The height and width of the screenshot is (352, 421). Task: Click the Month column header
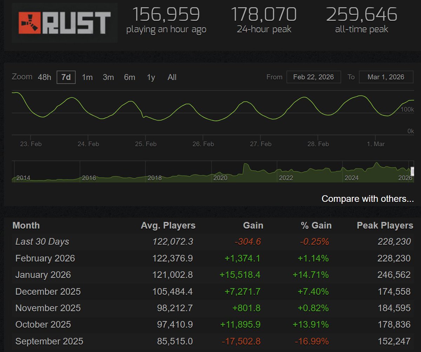[x=26, y=225]
